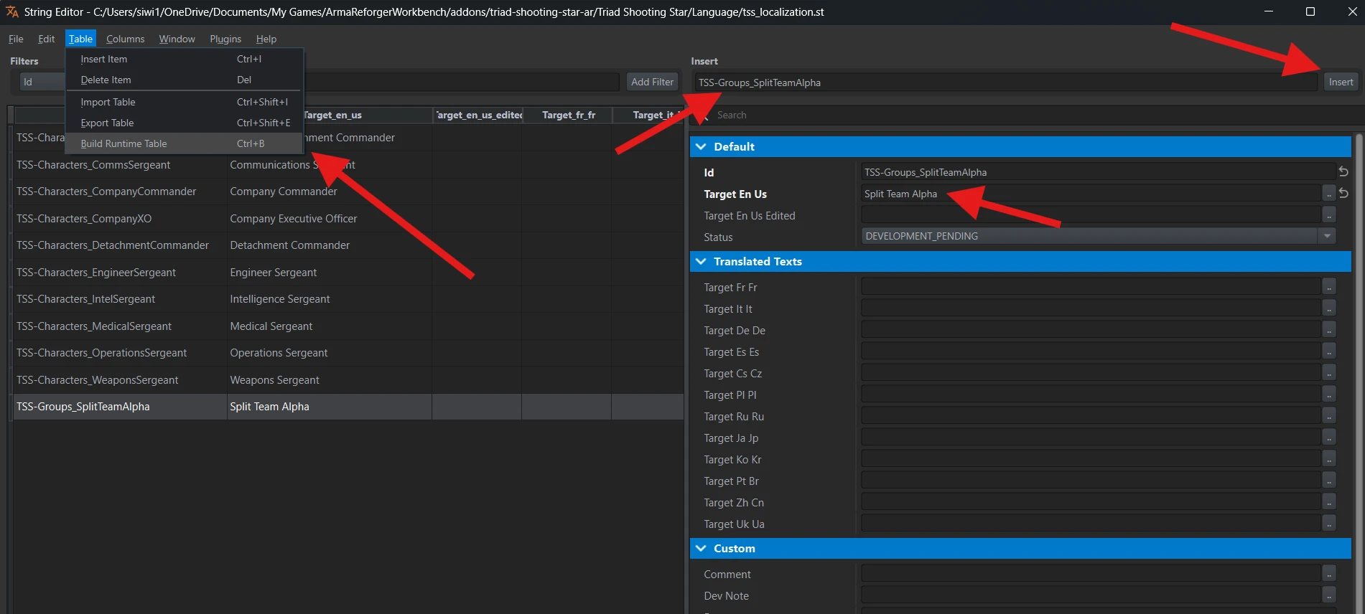
Task: Choose Export Table from Table menu
Action: [185, 123]
